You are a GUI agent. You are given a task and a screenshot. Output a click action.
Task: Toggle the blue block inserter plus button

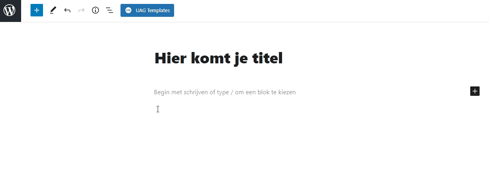(37, 11)
